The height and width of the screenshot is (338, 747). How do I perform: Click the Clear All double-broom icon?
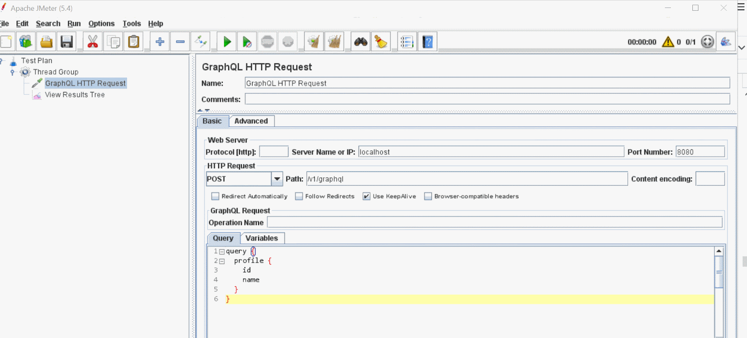(334, 42)
